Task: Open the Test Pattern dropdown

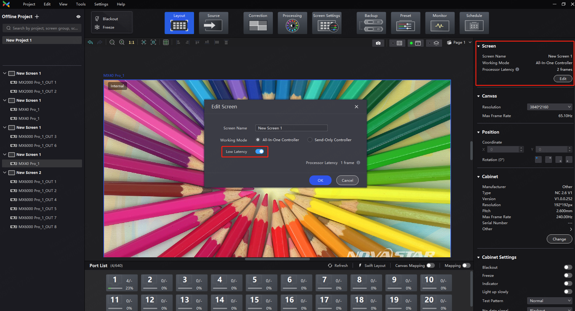Action: point(549,301)
